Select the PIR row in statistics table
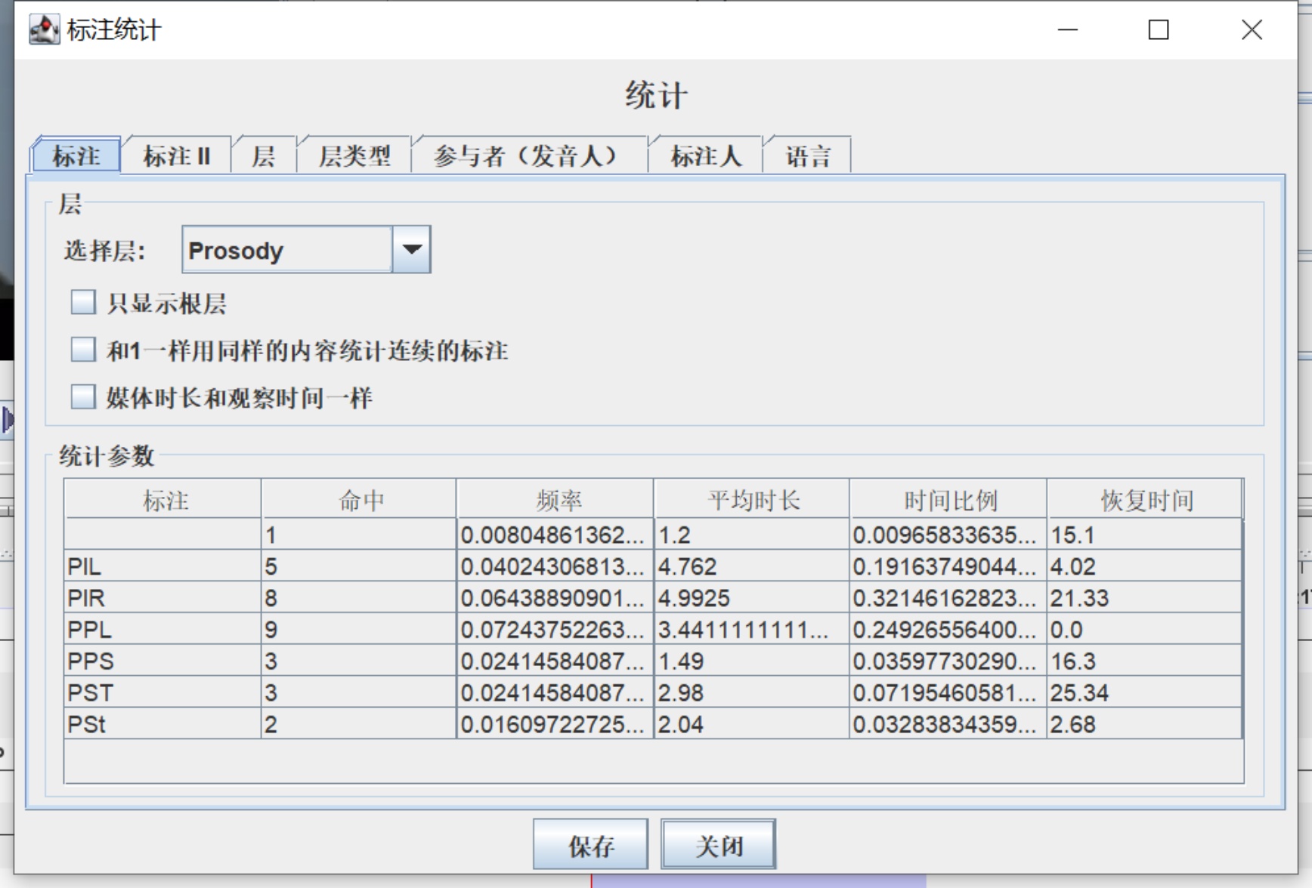The image size is (1312, 888). (x=162, y=598)
